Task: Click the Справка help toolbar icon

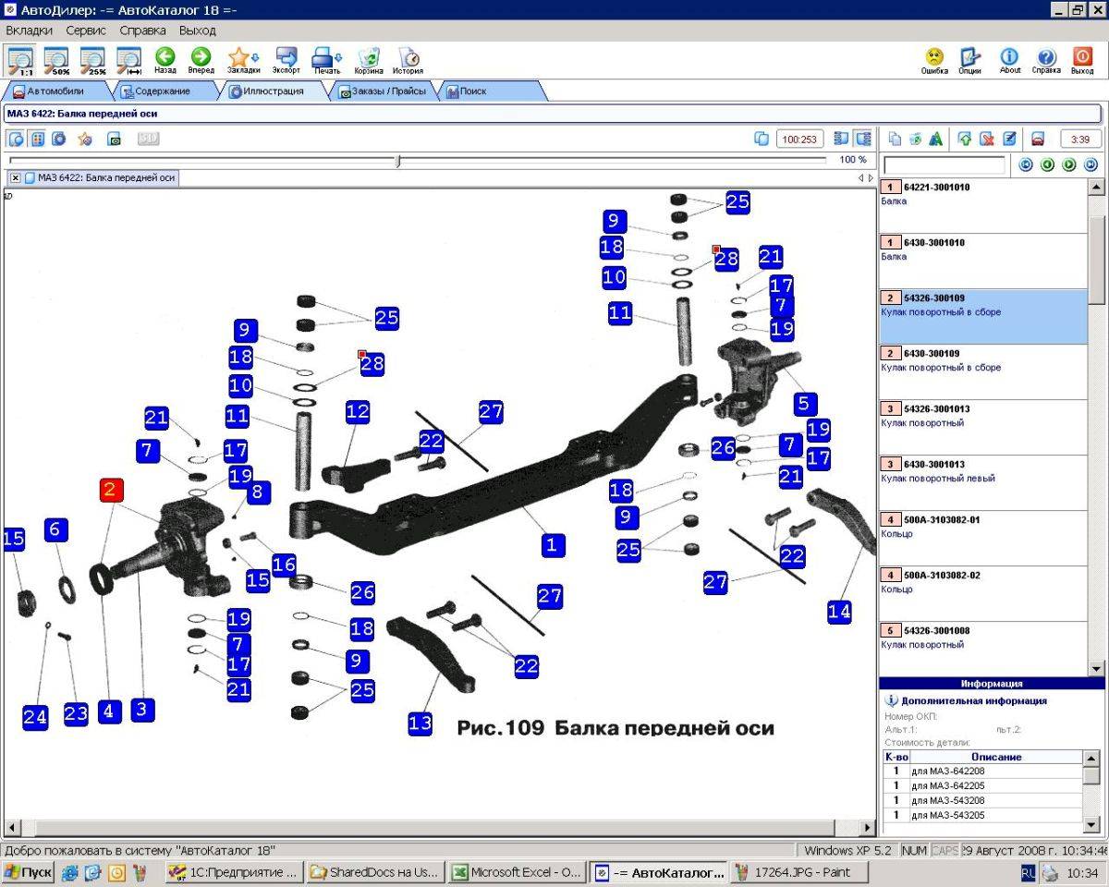Action: 1046,60
